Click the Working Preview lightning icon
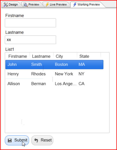 pos(75,4)
